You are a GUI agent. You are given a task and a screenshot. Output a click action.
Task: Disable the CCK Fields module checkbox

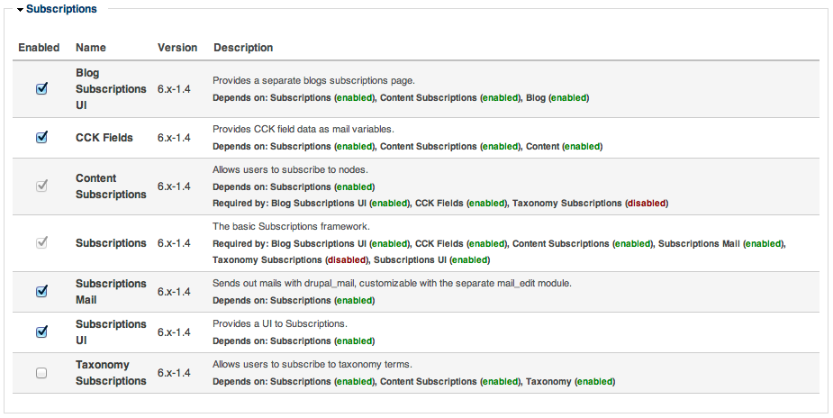(41, 138)
